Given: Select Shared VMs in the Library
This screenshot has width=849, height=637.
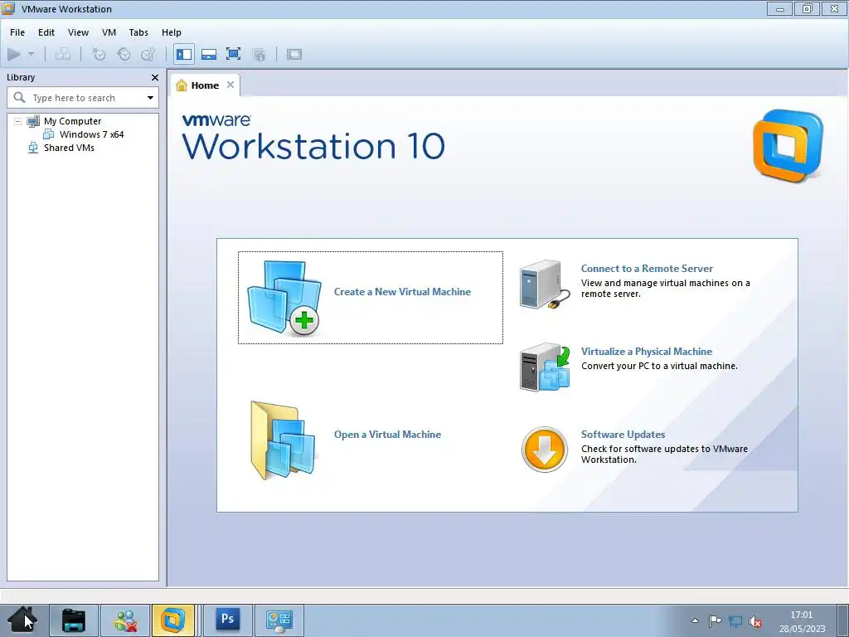Looking at the screenshot, I should tap(69, 148).
